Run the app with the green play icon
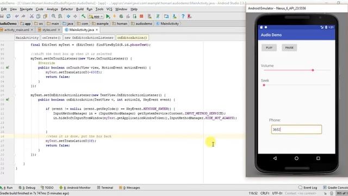Image resolution: width=348 pixels, height=196 pixels. click(x=108, y=16)
